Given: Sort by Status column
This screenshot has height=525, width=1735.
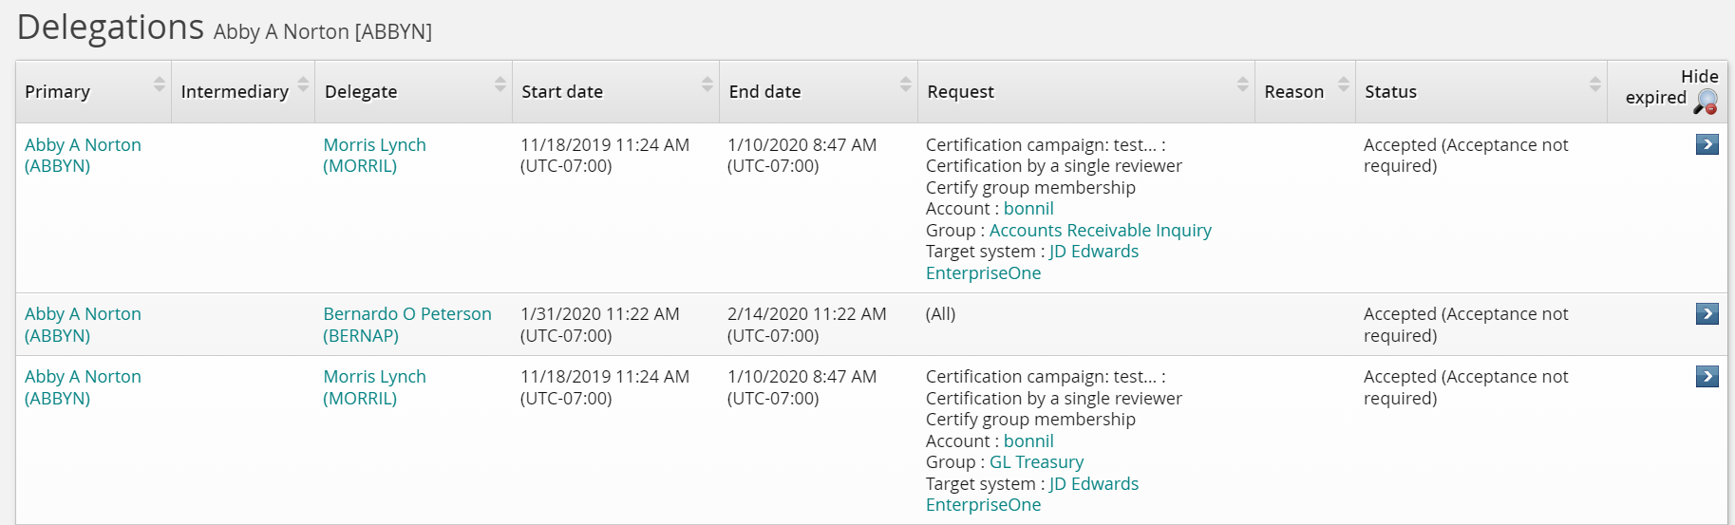Looking at the screenshot, I should (1594, 84).
